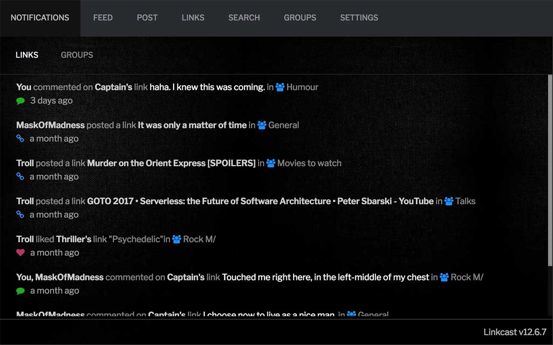Open link haha. I knew this was coming.
Viewport: 553px width, 345px height.
[x=207, y=87]
